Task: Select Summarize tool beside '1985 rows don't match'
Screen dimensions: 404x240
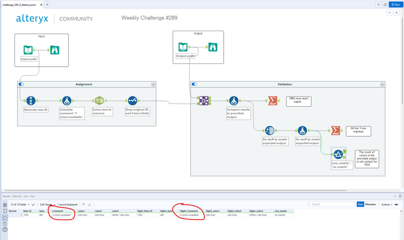Action: pyautogui.click(x=272, y=101)
